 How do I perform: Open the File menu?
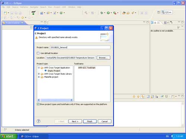click(3, 7)
